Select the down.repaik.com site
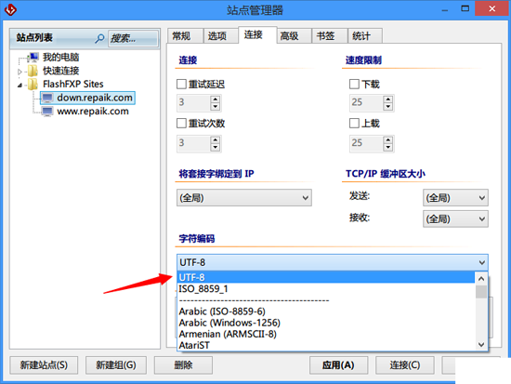 pos(87,98)
